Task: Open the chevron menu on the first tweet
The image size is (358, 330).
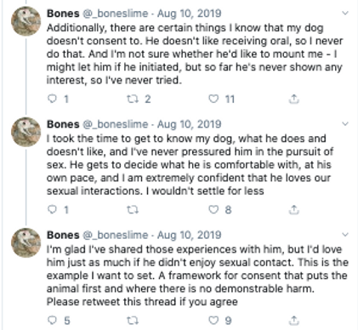Action: click(345, 13)
